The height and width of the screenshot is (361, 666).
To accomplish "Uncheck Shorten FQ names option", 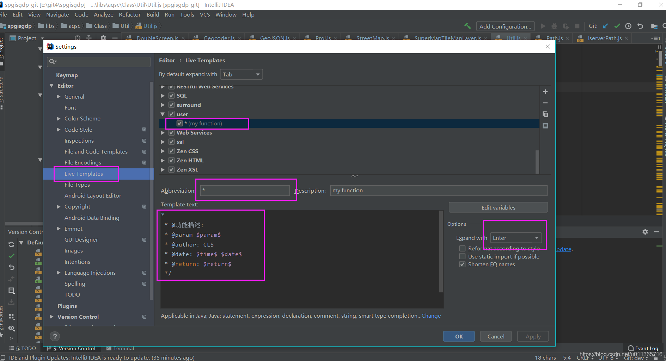I will [462, 264].
